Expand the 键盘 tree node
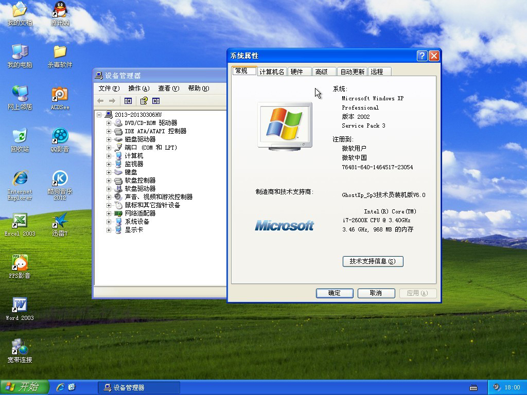This screenshot has height=395, width=527. click(109, 172)
